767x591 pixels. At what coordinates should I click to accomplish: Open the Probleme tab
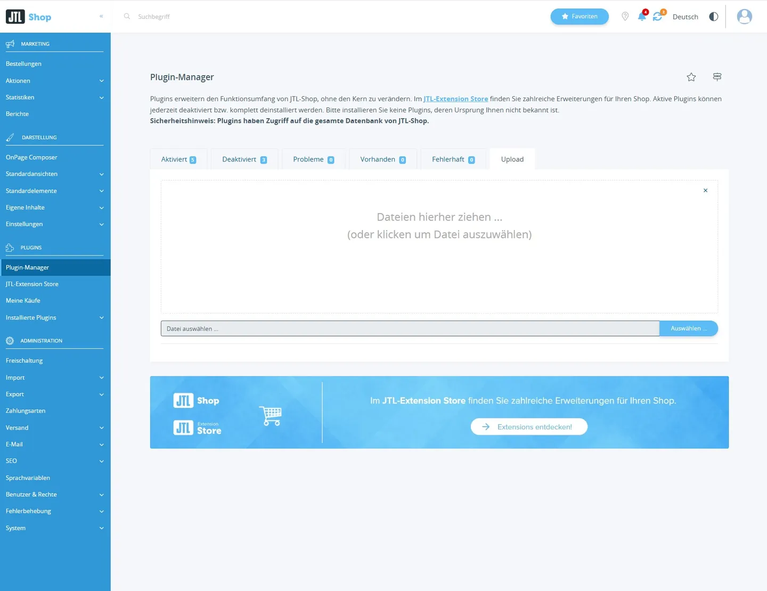314,159
